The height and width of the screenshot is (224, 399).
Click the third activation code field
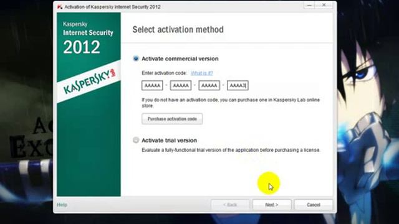click(x=209, y=86)
